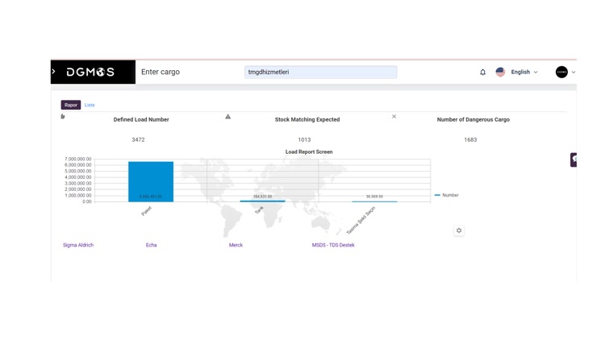605x340 pixels.
Task: Click the US flag language icon
Action: coord(500,72)
